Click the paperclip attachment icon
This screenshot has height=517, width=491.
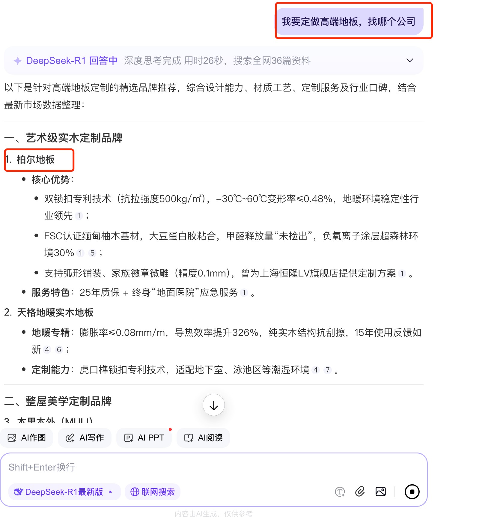click(x=360, y=492)
